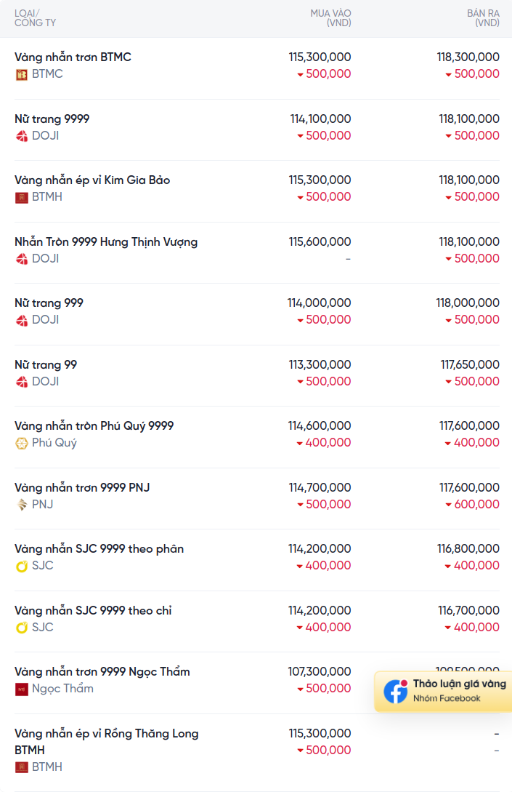Click sell price 117,650,000 for Nữ trang 99
Viewport: 512px width, 792px height.
point(470,364)
